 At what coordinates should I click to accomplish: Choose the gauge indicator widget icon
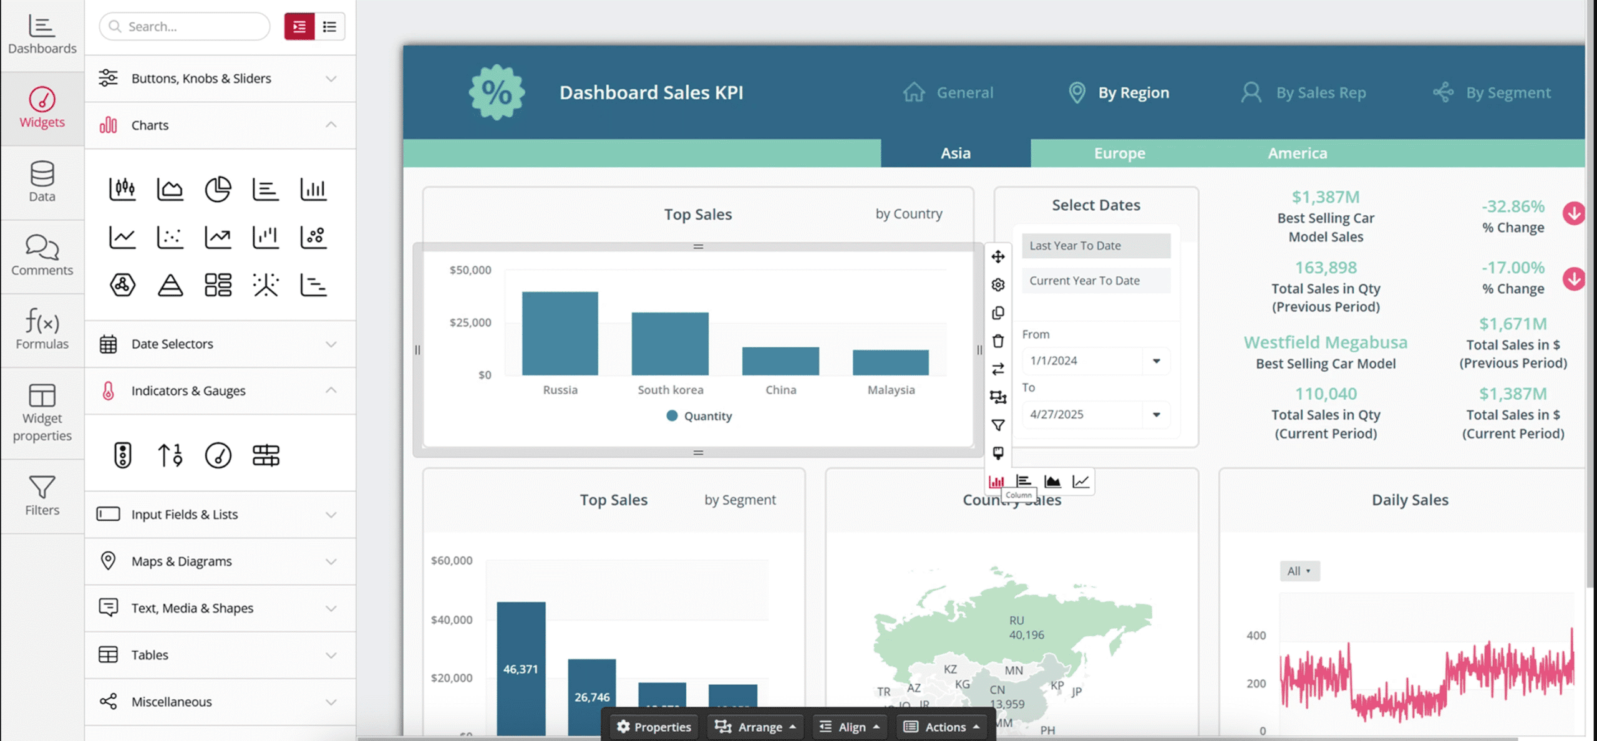tap(218, 455)
